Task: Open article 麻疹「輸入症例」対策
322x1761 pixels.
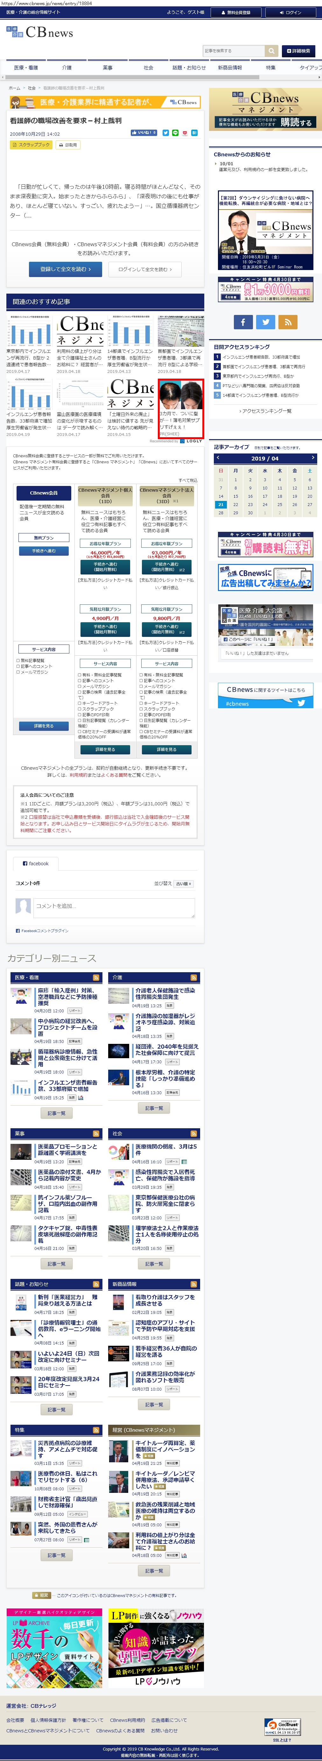Action: [67, 997]
